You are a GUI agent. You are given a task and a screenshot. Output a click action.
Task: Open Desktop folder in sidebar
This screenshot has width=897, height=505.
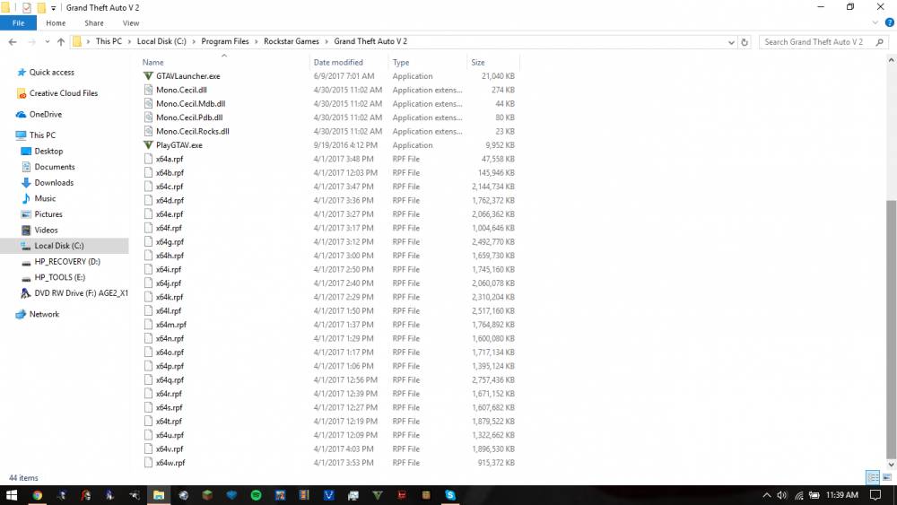click(48, 151)
